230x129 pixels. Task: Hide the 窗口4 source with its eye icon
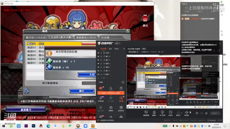[x=98, y=56]
